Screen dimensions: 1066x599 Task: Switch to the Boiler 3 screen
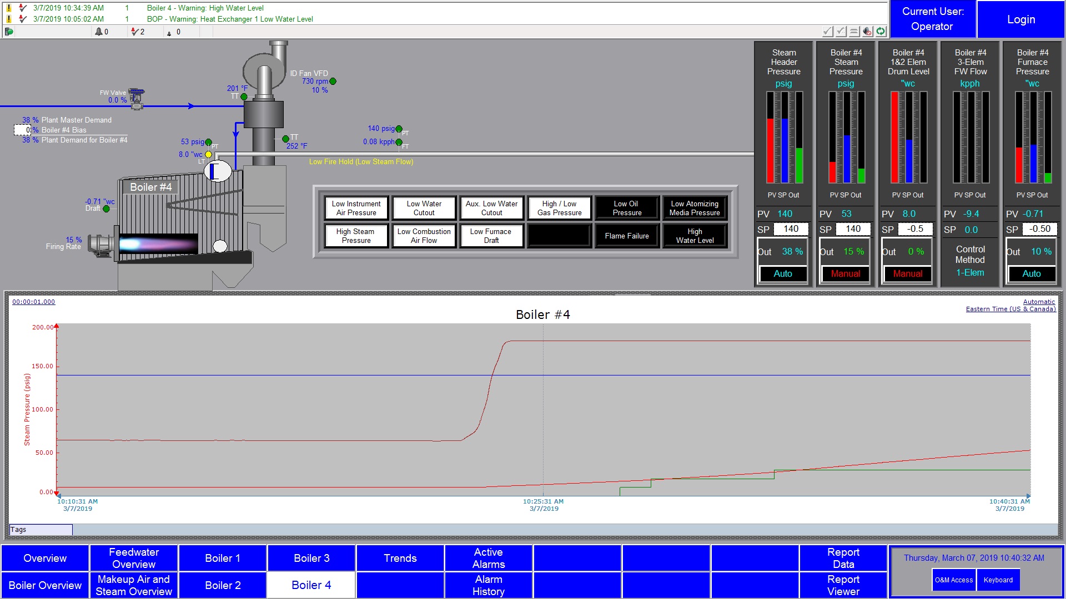[x=311, y=558]
